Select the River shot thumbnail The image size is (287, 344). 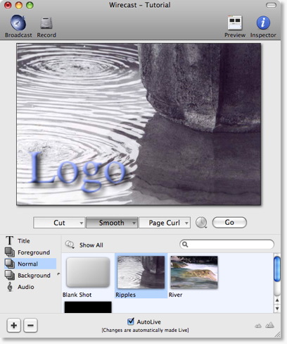click(x=194, y=272)
